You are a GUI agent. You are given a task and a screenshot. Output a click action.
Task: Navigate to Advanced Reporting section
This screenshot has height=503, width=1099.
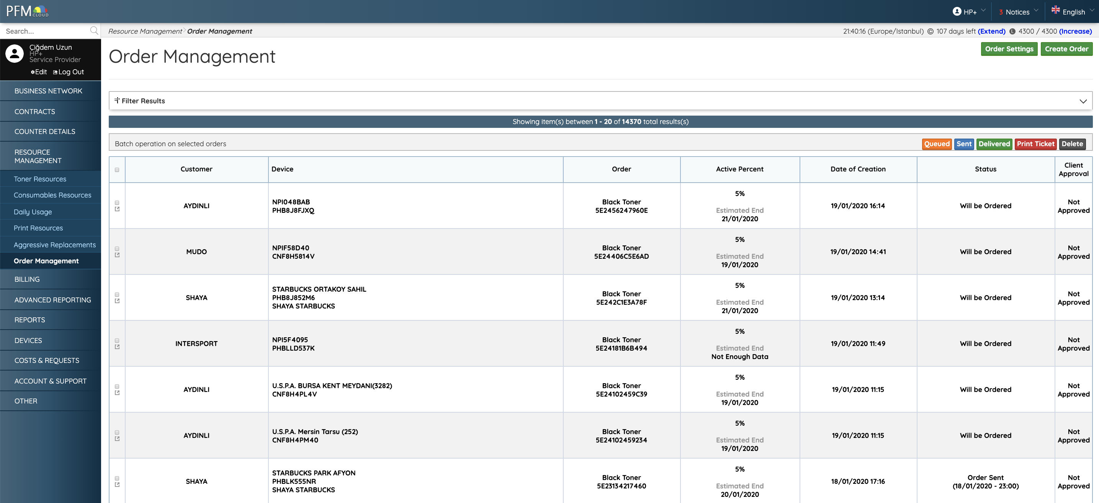click(x=53, y=299)
